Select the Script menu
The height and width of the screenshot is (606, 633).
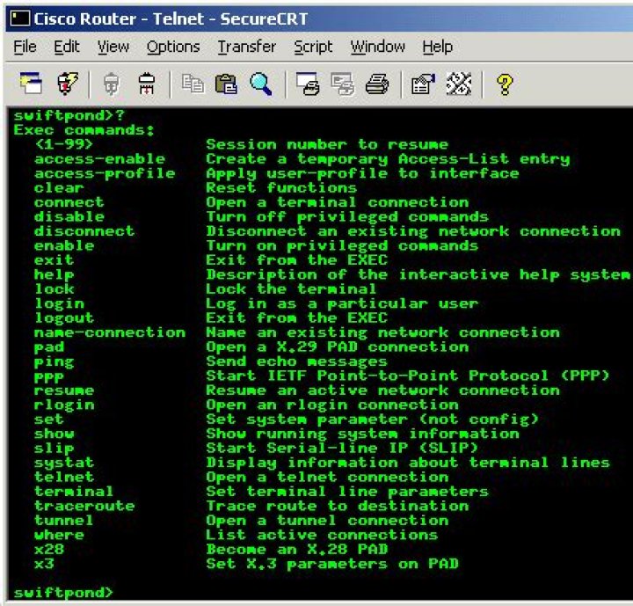pyautogui.click(x=313, y=47)
